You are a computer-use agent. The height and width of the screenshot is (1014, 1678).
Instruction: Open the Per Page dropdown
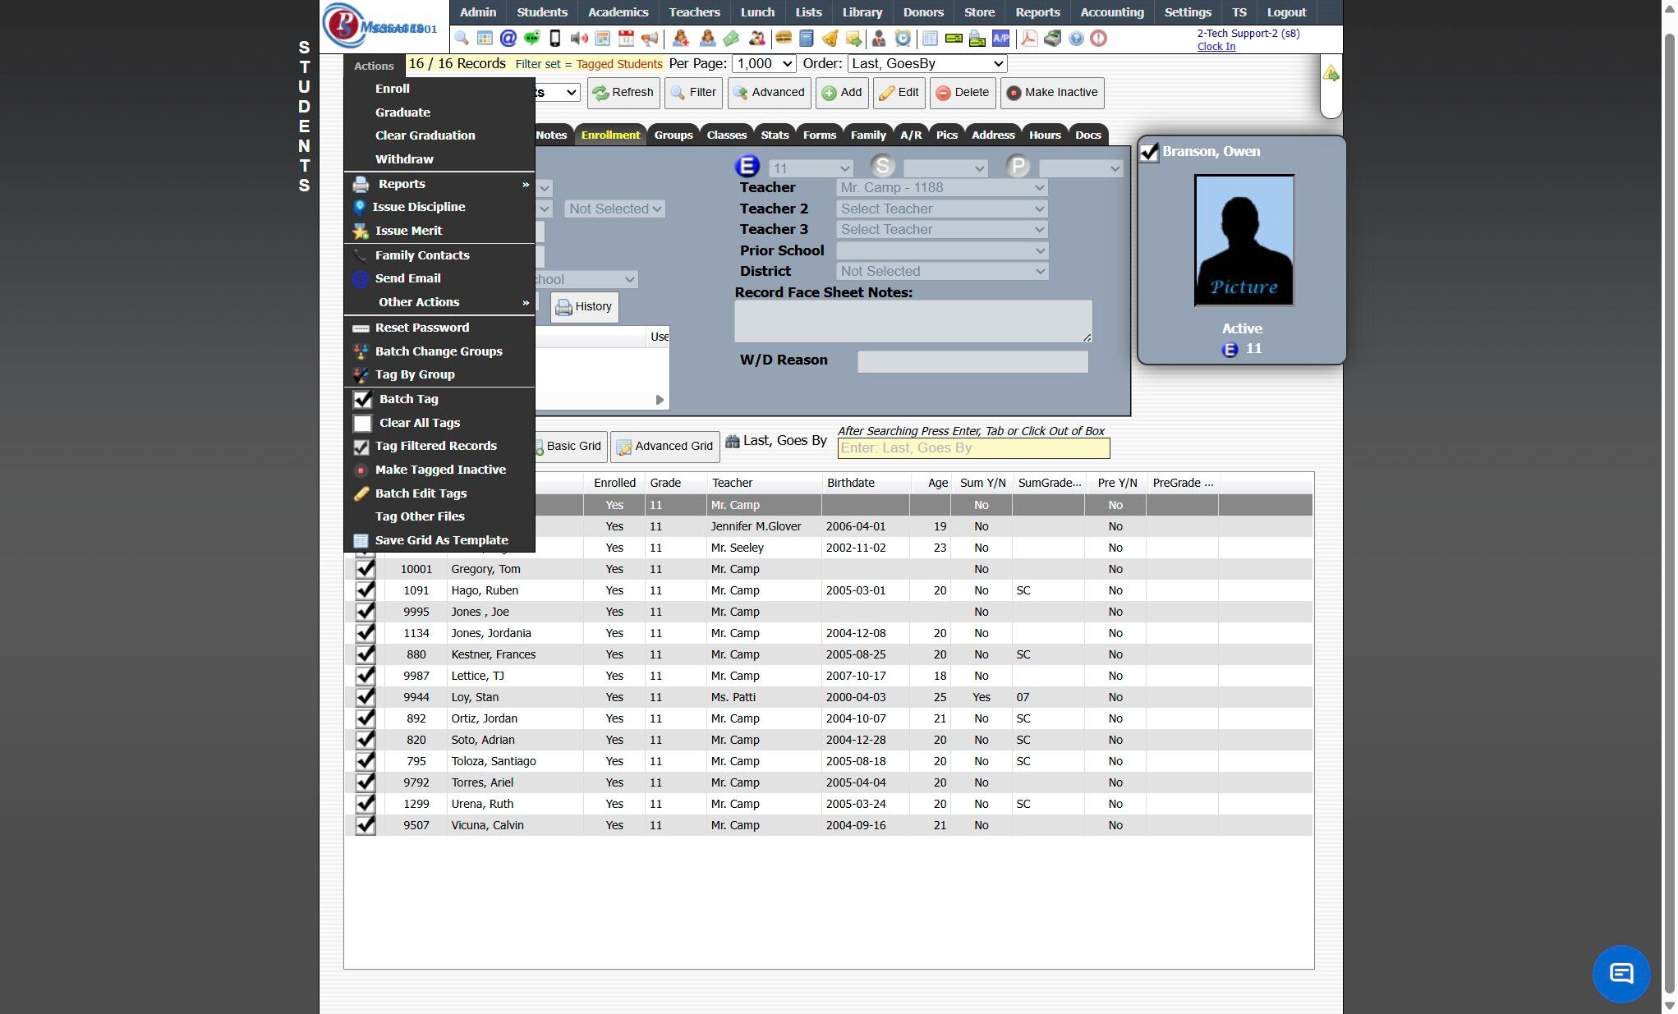click(x=764, y=63)
